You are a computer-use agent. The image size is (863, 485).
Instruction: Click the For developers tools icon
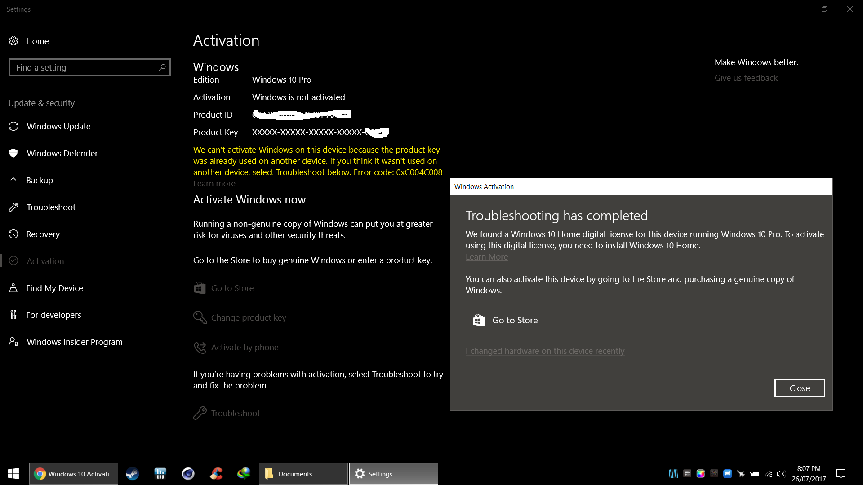click(x=13, y=315)
